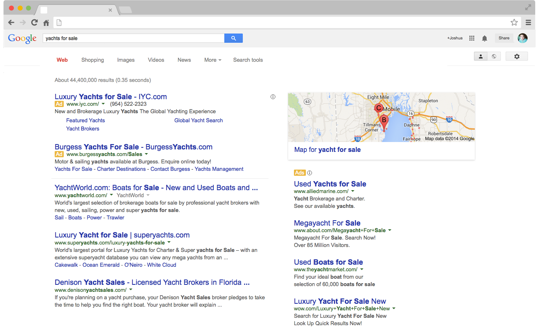Bookmark page with the star icon
This screenshot has width=541, height=333.
click(514, 23)
